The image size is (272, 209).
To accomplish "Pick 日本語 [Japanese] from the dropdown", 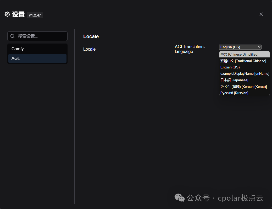I will pos(234,80).
